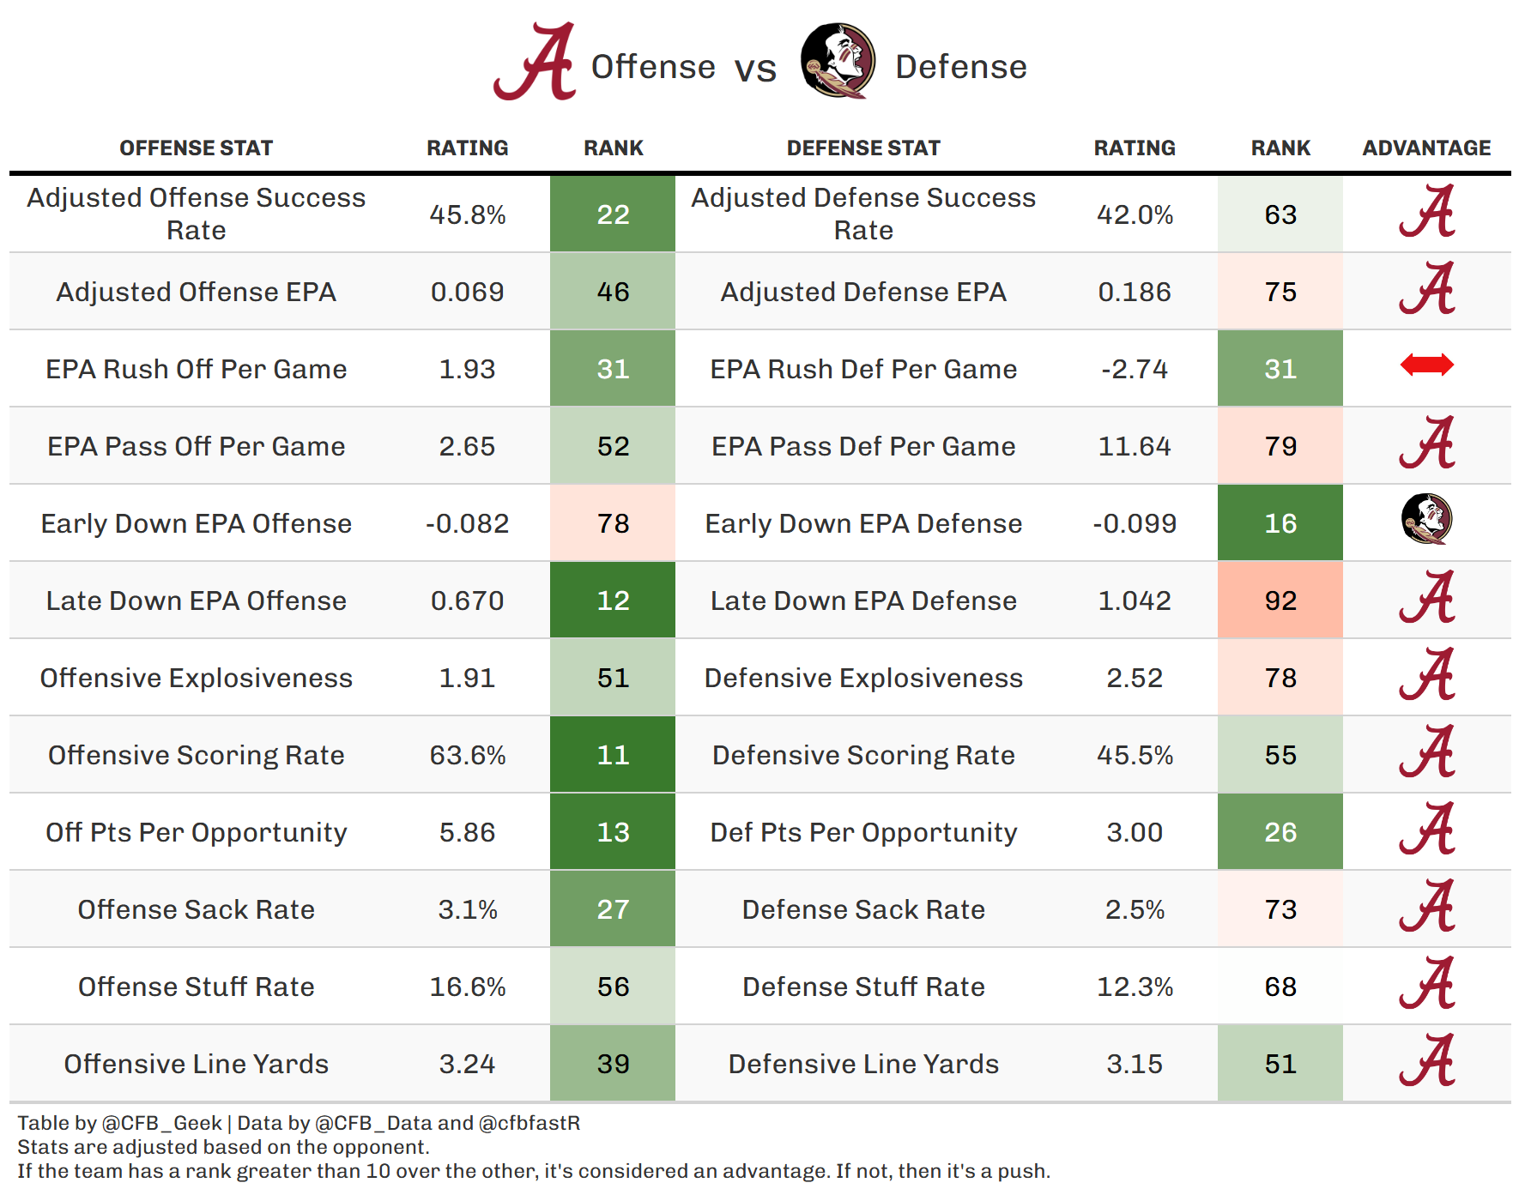The image size is (1519, 1201).
Task: Click the 63.6% Offensive Scoring Rate value
Action: pos(468,755)
